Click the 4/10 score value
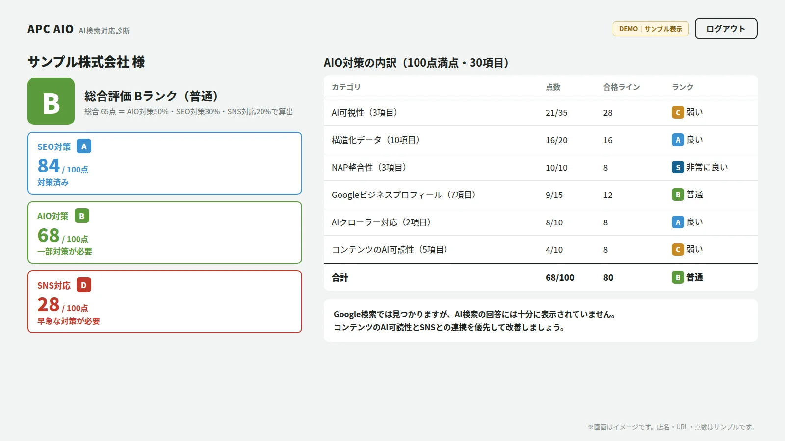 554,250
